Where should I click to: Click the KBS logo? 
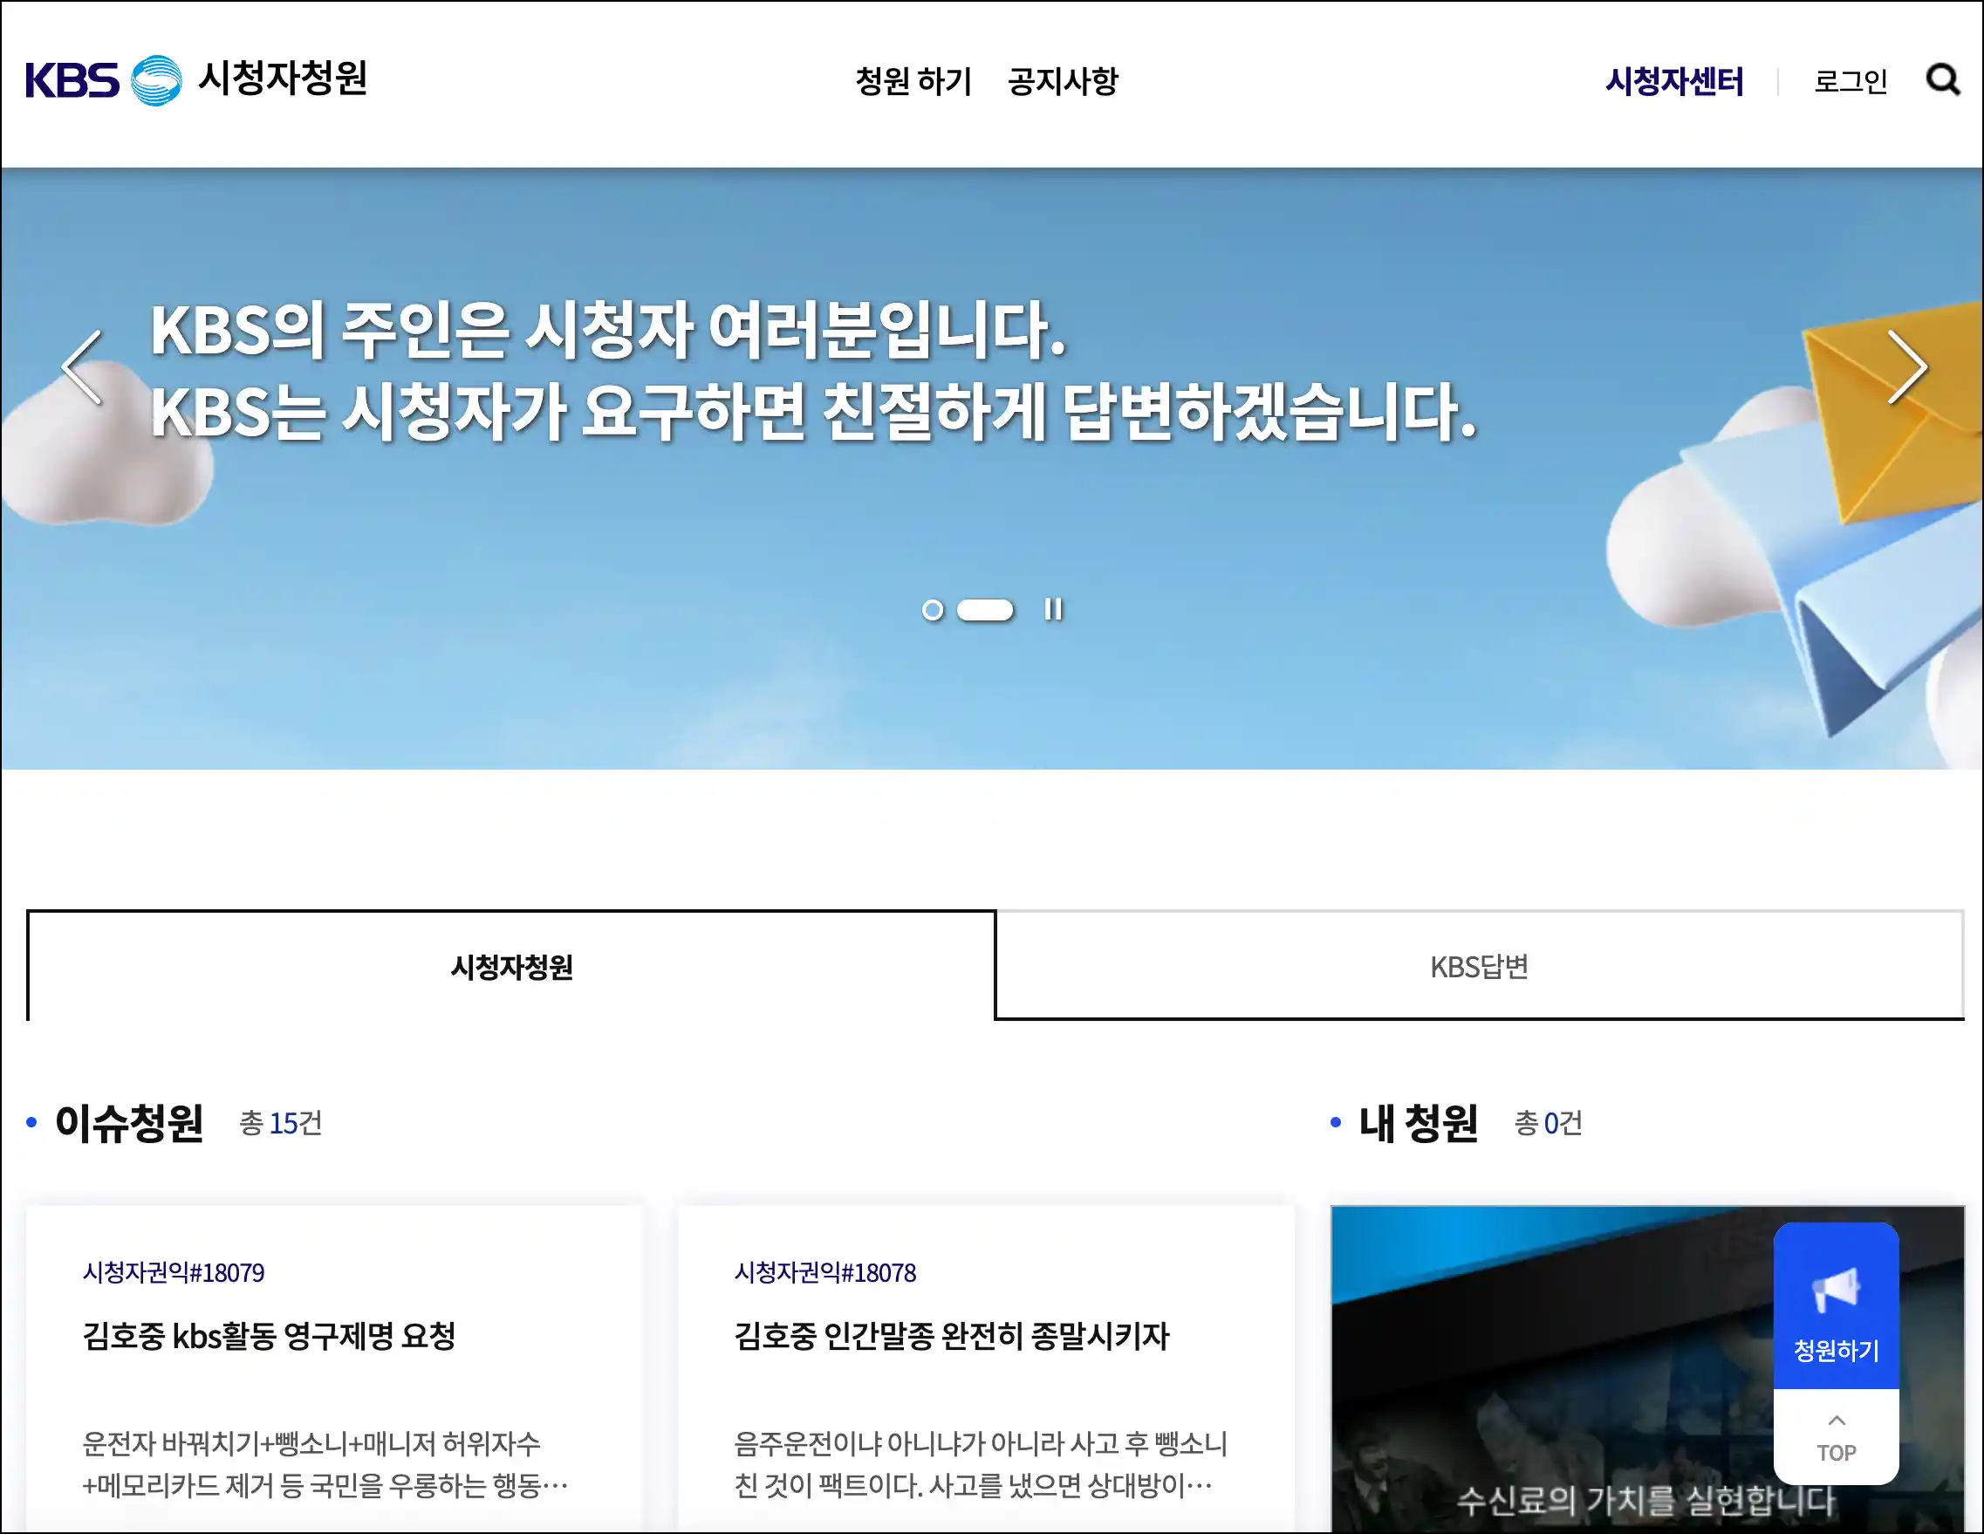[x=104, y=80]
